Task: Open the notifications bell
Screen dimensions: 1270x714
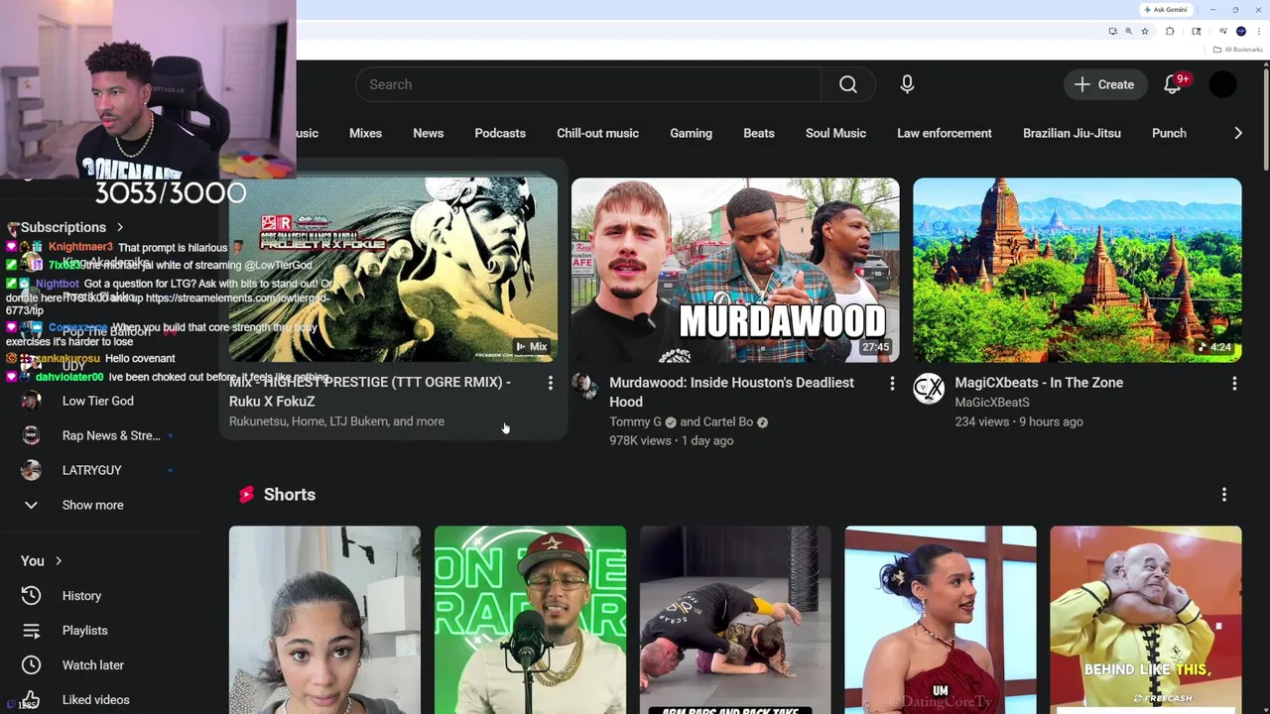Action: pyautogui.click(x=1173, y=84)
